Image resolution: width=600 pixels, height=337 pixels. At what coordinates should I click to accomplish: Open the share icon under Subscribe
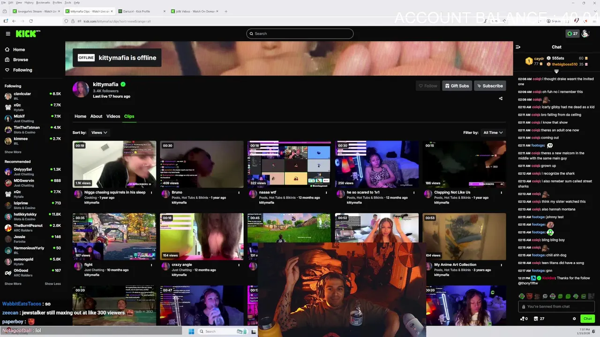coord(501,98)
